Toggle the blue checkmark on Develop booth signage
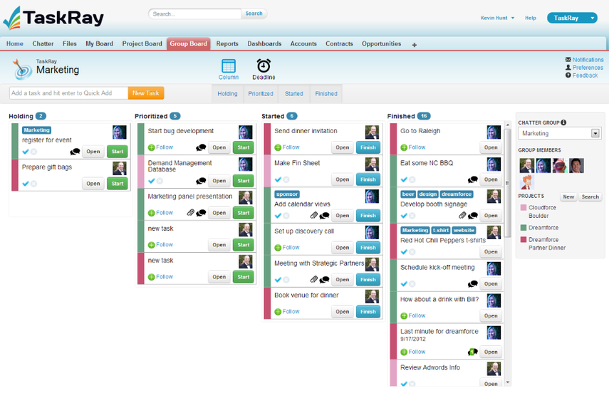Image resolution: width=609 pixels, height=393 pixels. pos(404,216)
